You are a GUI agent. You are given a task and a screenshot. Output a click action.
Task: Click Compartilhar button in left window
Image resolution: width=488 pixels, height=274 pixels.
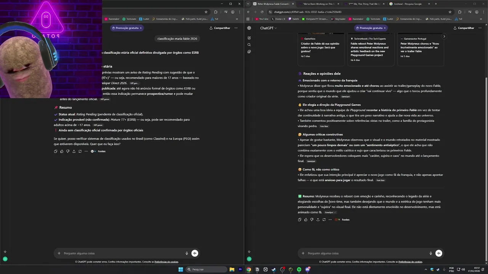pyautogui.click(x=220, y=28)
